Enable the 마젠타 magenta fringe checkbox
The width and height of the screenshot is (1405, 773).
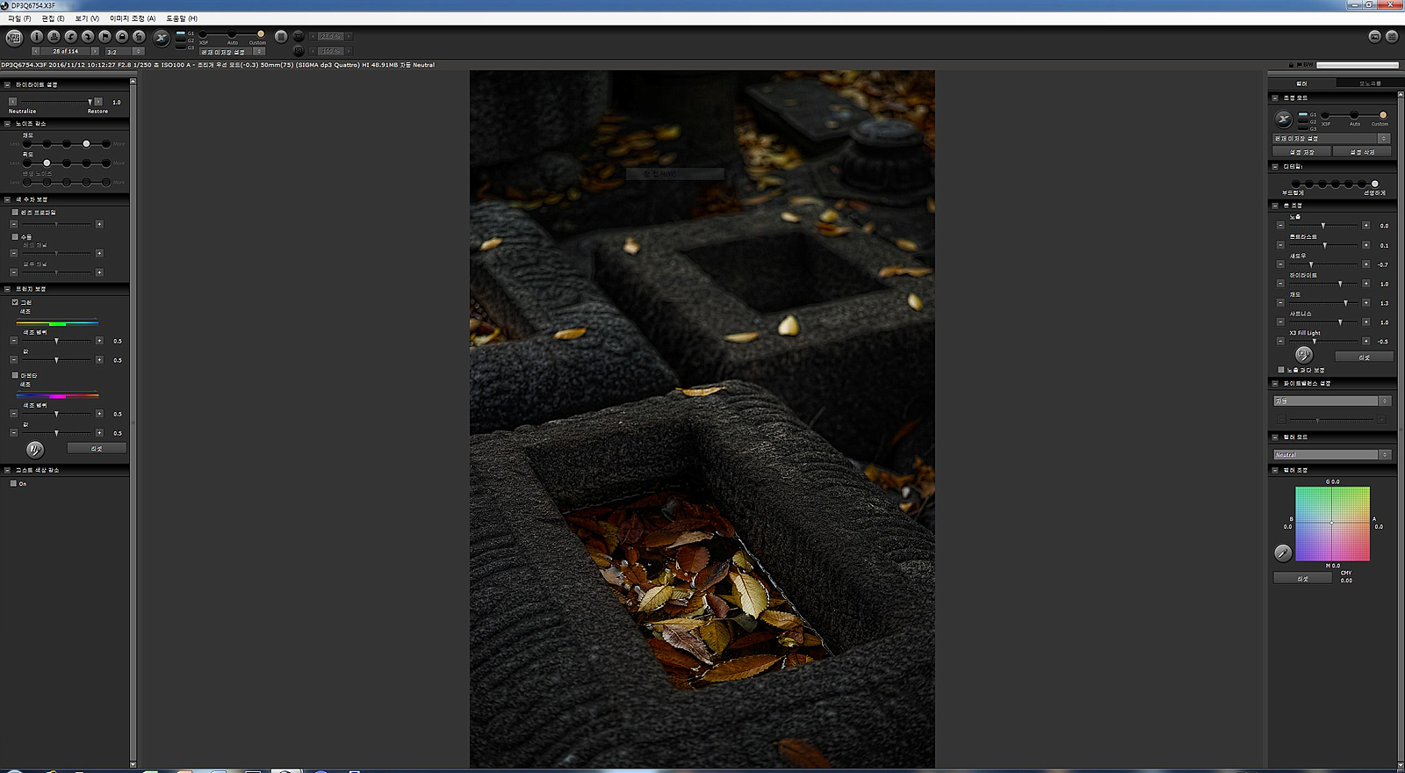coord(15,375)
